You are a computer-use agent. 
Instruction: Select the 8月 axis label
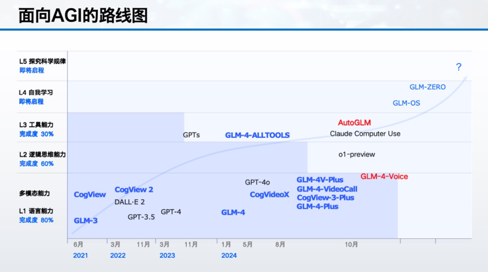coord(280,244)
